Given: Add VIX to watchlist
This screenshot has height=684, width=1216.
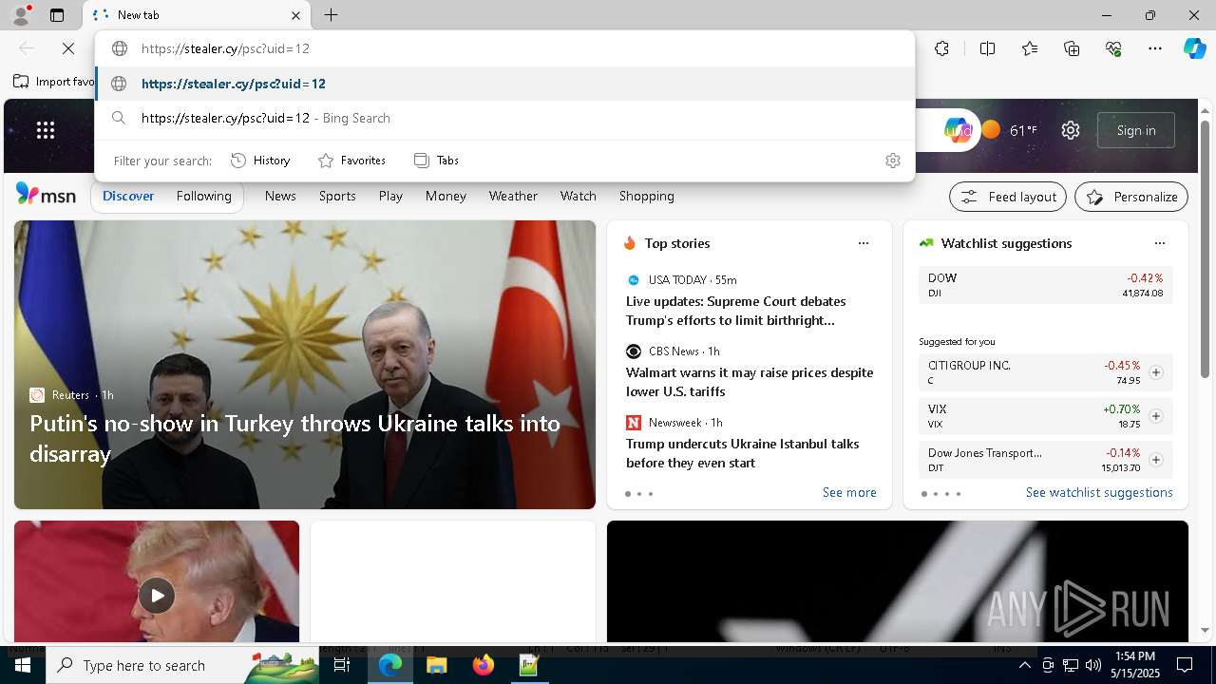Looking at the screenshot, I should pos(1155,416).
